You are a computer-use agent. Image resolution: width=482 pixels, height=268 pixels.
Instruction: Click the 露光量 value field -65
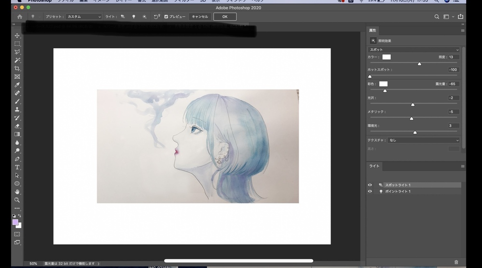[454, 84]
